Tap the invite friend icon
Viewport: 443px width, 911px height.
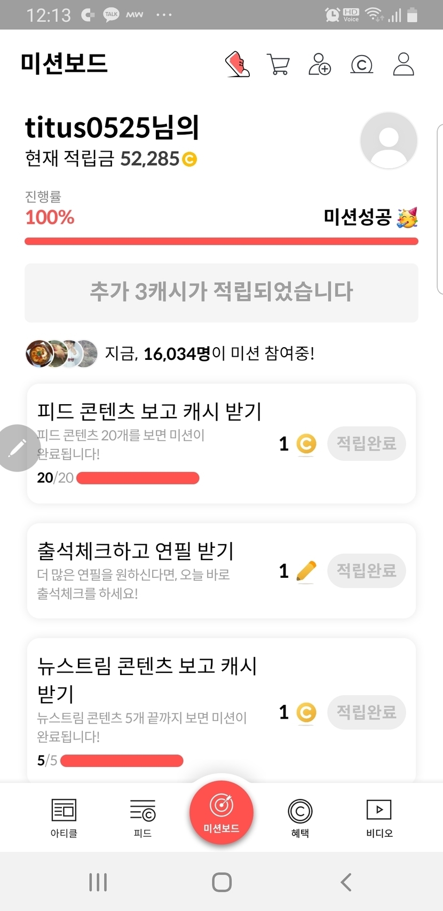[x=320, y=64]
